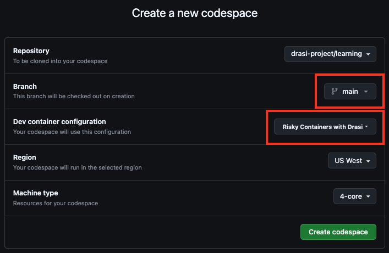Click the caret beside Risky Containers with Drasi

367,127
